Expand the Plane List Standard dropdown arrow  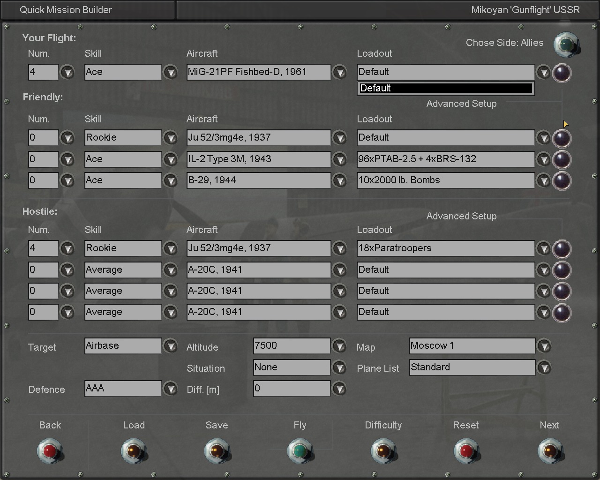point(544,367)
